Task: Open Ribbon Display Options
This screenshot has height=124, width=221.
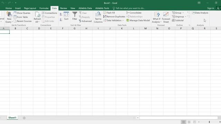Action: click(x=199, y=3)
